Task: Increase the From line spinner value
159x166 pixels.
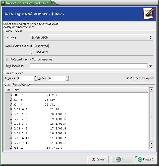Action: (x=36, y=77)
